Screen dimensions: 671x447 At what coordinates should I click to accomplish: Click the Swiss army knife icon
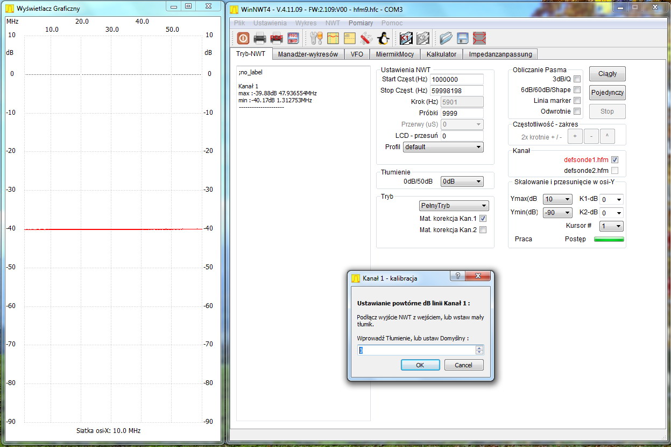[366, 38]
